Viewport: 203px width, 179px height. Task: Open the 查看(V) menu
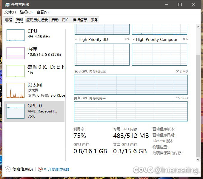[x=43, y=12]
